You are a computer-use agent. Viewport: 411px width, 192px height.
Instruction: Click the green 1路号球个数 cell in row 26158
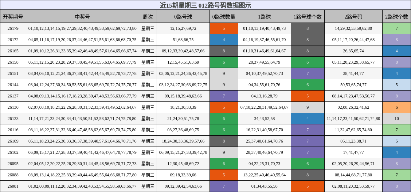pyautogui.click(x=308, y=62)
